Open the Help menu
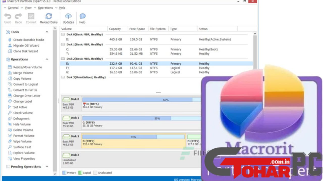The width and height of the screenshot is (323, 181). 62,8
